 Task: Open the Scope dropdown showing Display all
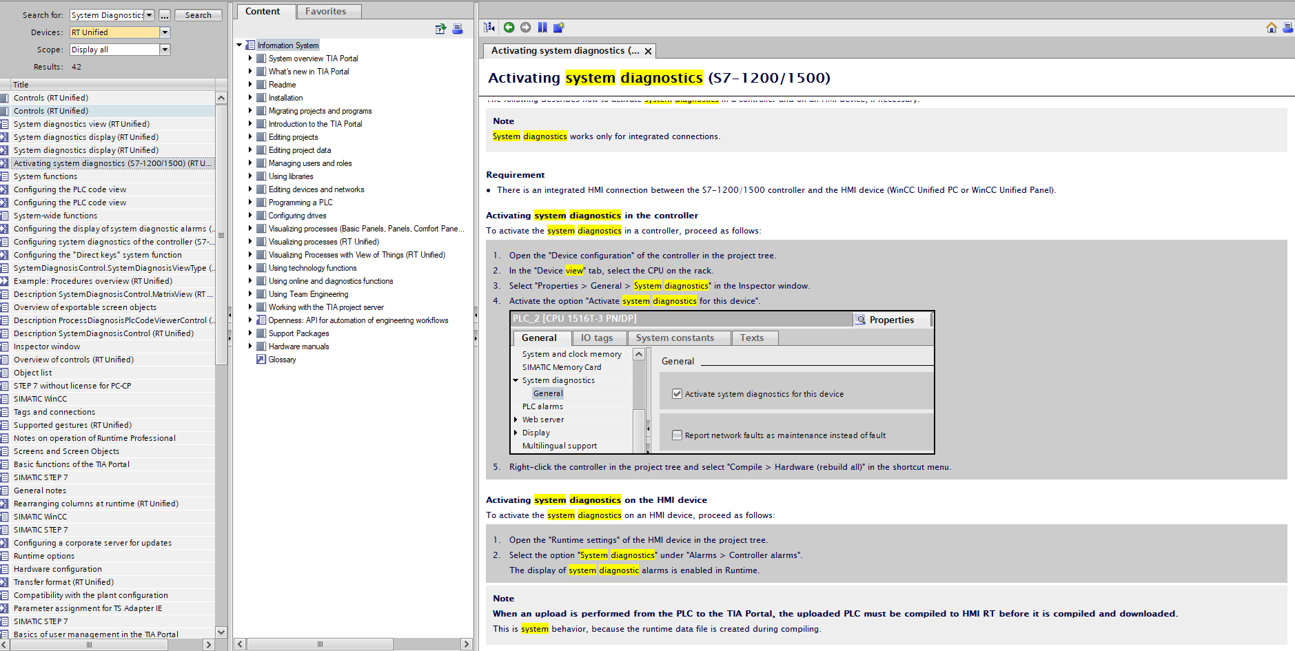click(x=165, y=50)
